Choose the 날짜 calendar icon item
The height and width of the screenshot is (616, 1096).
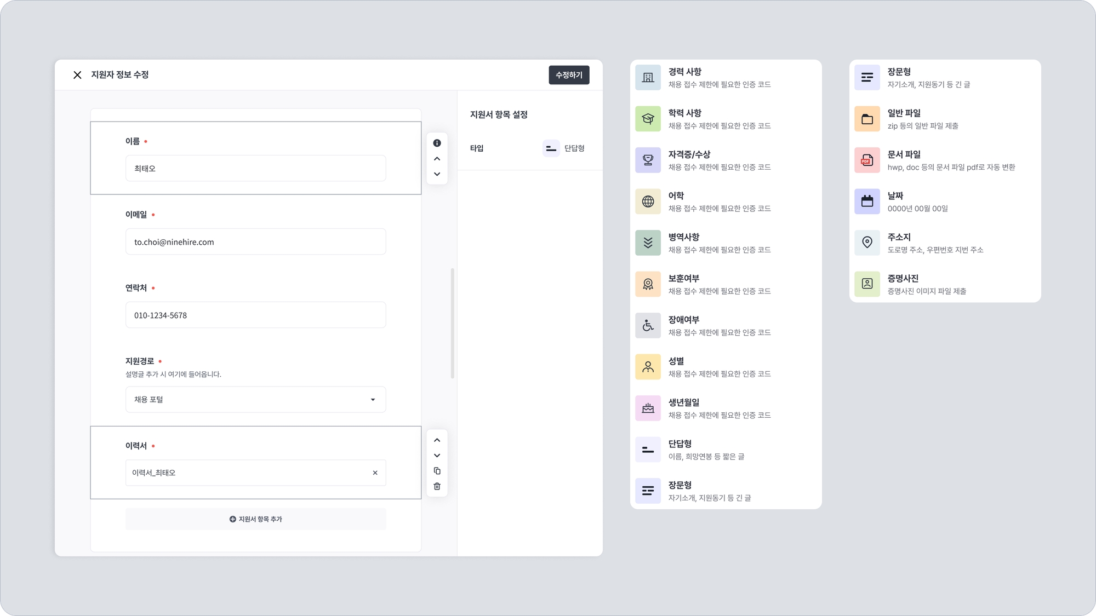click(x=867, y=202)
